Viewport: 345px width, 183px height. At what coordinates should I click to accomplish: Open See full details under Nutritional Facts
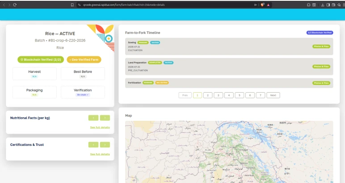pyautogui.click(x=100, y=128)
